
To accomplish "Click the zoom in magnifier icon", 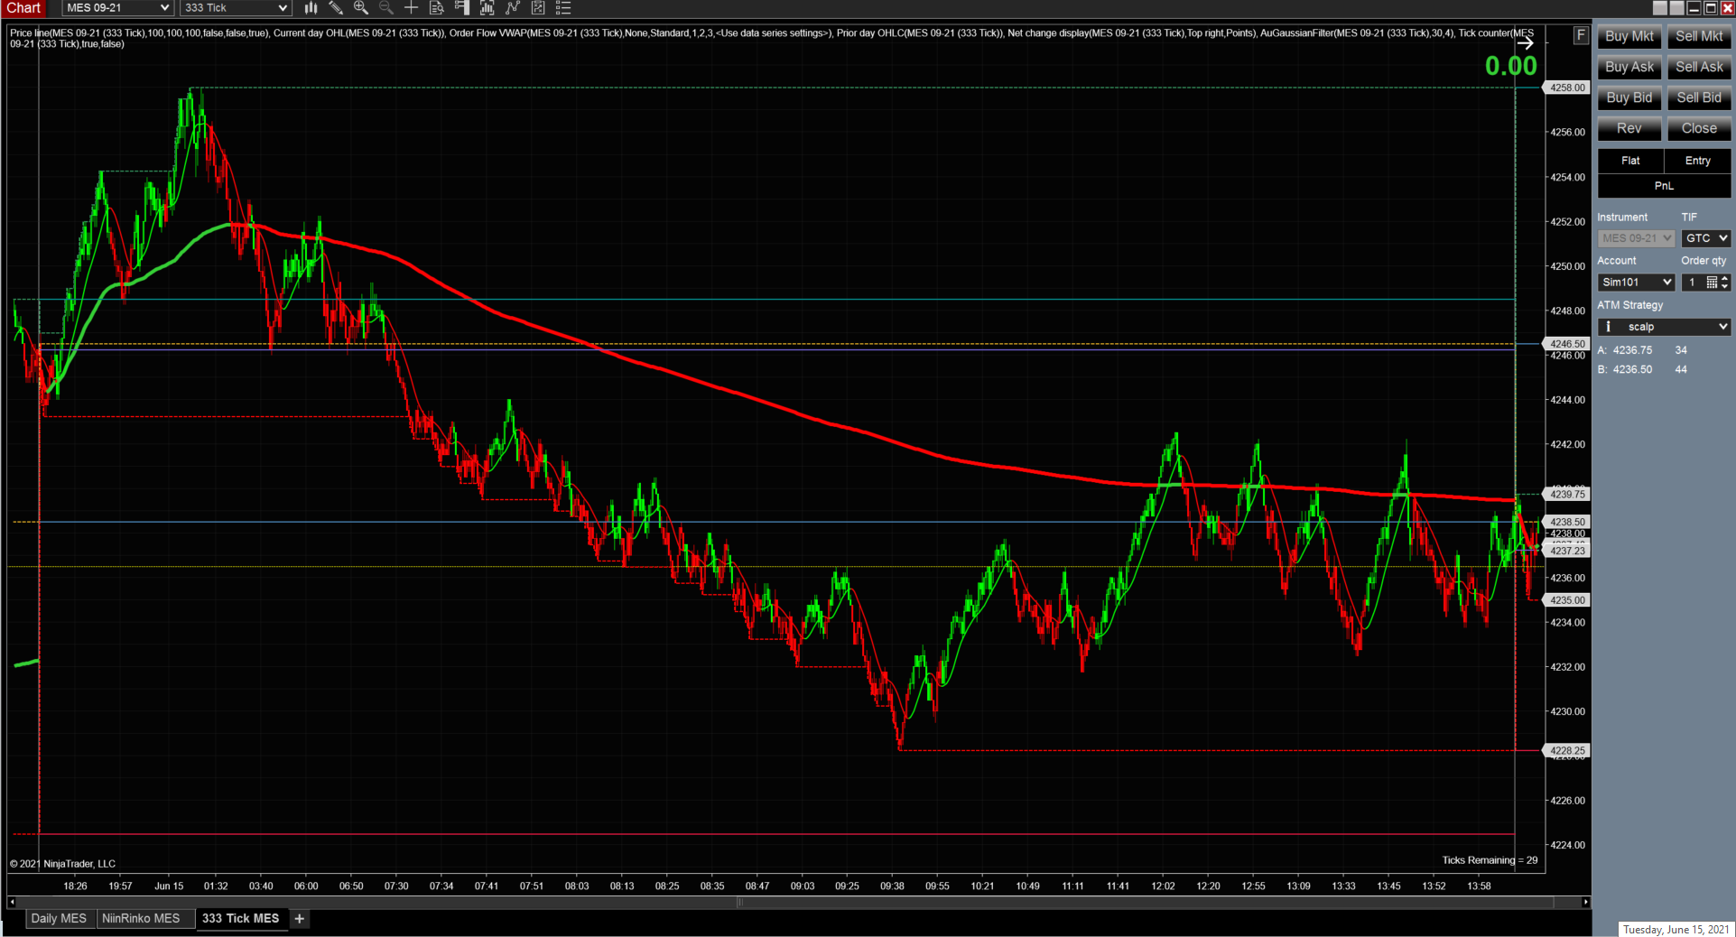I will 361,8.
